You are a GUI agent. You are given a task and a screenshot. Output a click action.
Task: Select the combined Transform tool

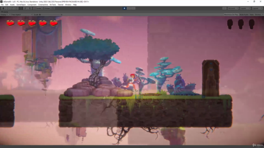(25, 8)
